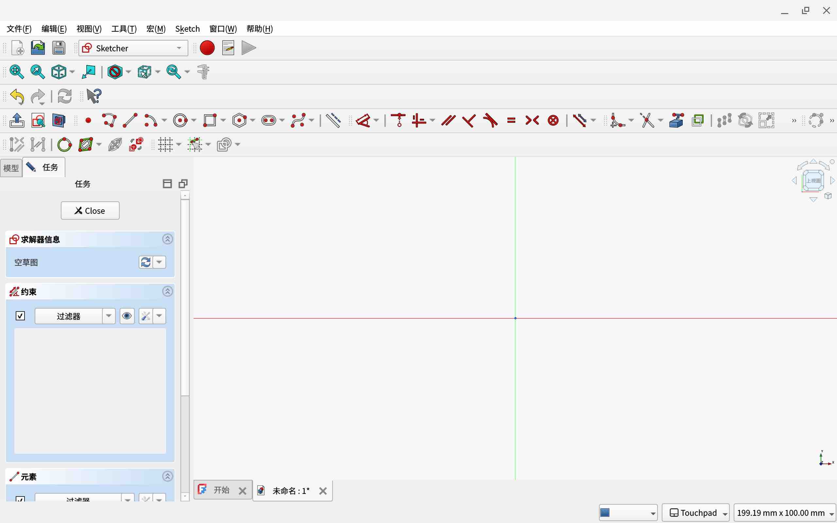
Task: Select the create line tool
Action: (130, 120)
